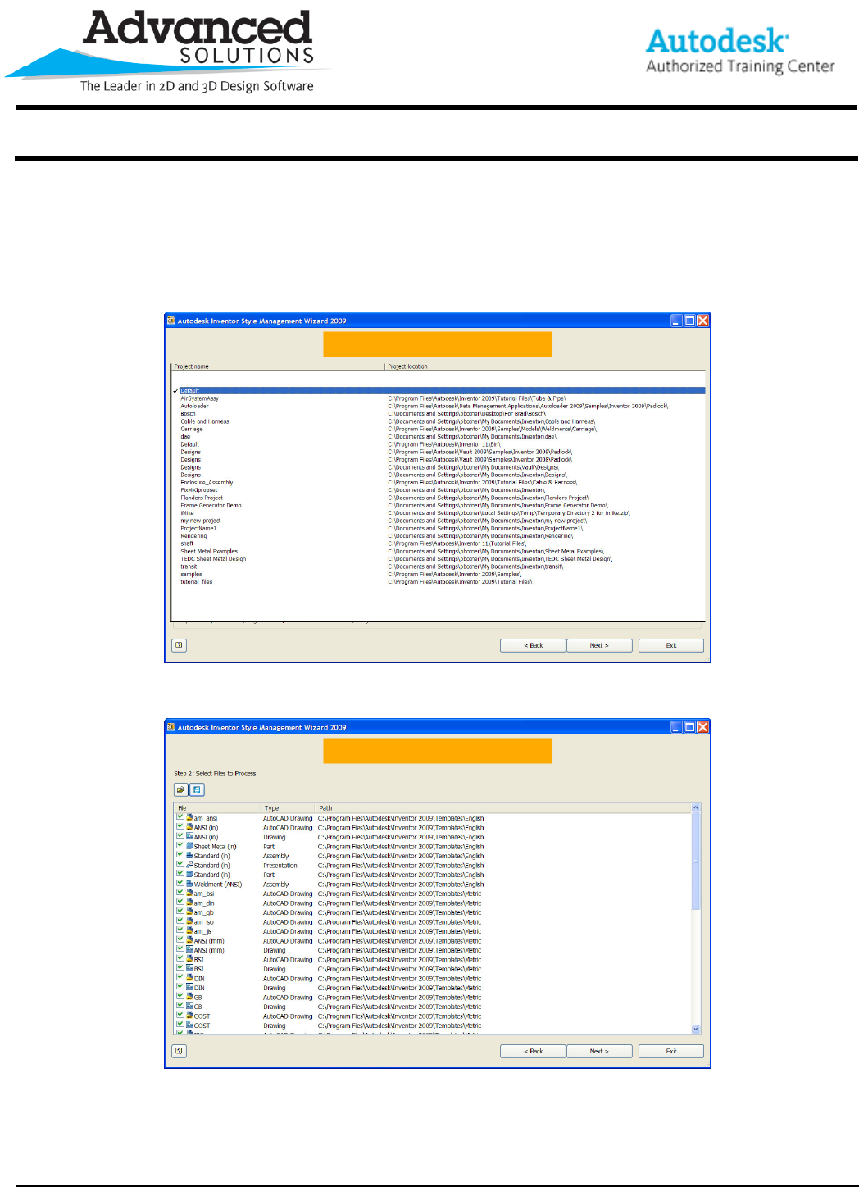Click the file list scrollbar down arrow

696,1029
